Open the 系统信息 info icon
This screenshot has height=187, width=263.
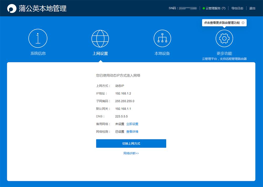[x=37, y=38]
